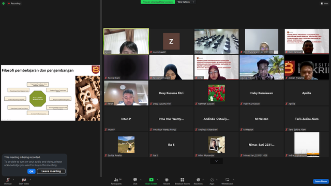Select Intan P's participant tile
Viewport: 331px width, 186px height.
click(x=126, y=119)
